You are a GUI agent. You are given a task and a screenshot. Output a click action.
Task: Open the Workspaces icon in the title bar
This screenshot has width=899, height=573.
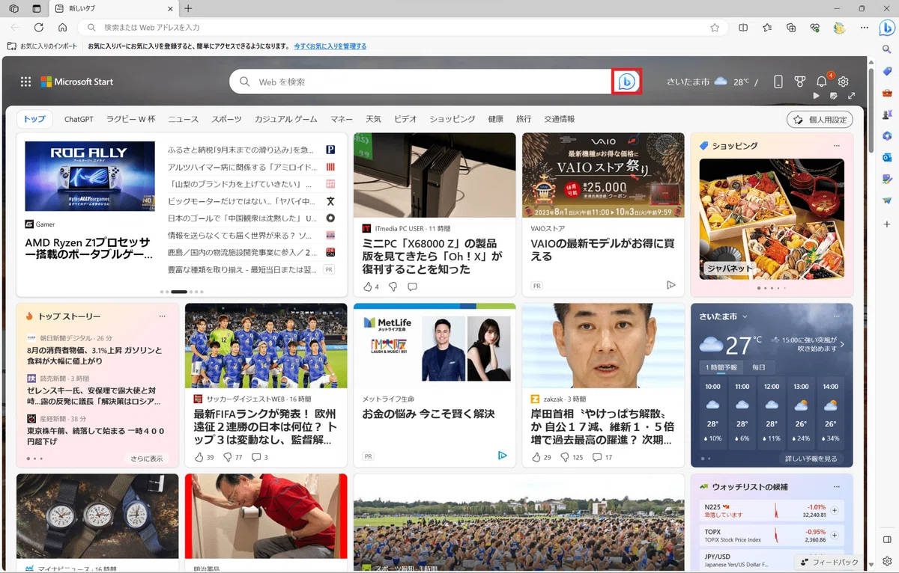click(x=13, y=8)
